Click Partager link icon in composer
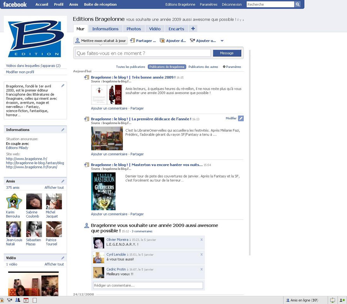Screen dimensions: 347x304 click(x=132, y=40)
